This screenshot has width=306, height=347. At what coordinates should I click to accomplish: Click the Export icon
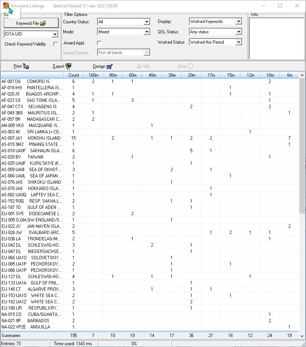69,66
